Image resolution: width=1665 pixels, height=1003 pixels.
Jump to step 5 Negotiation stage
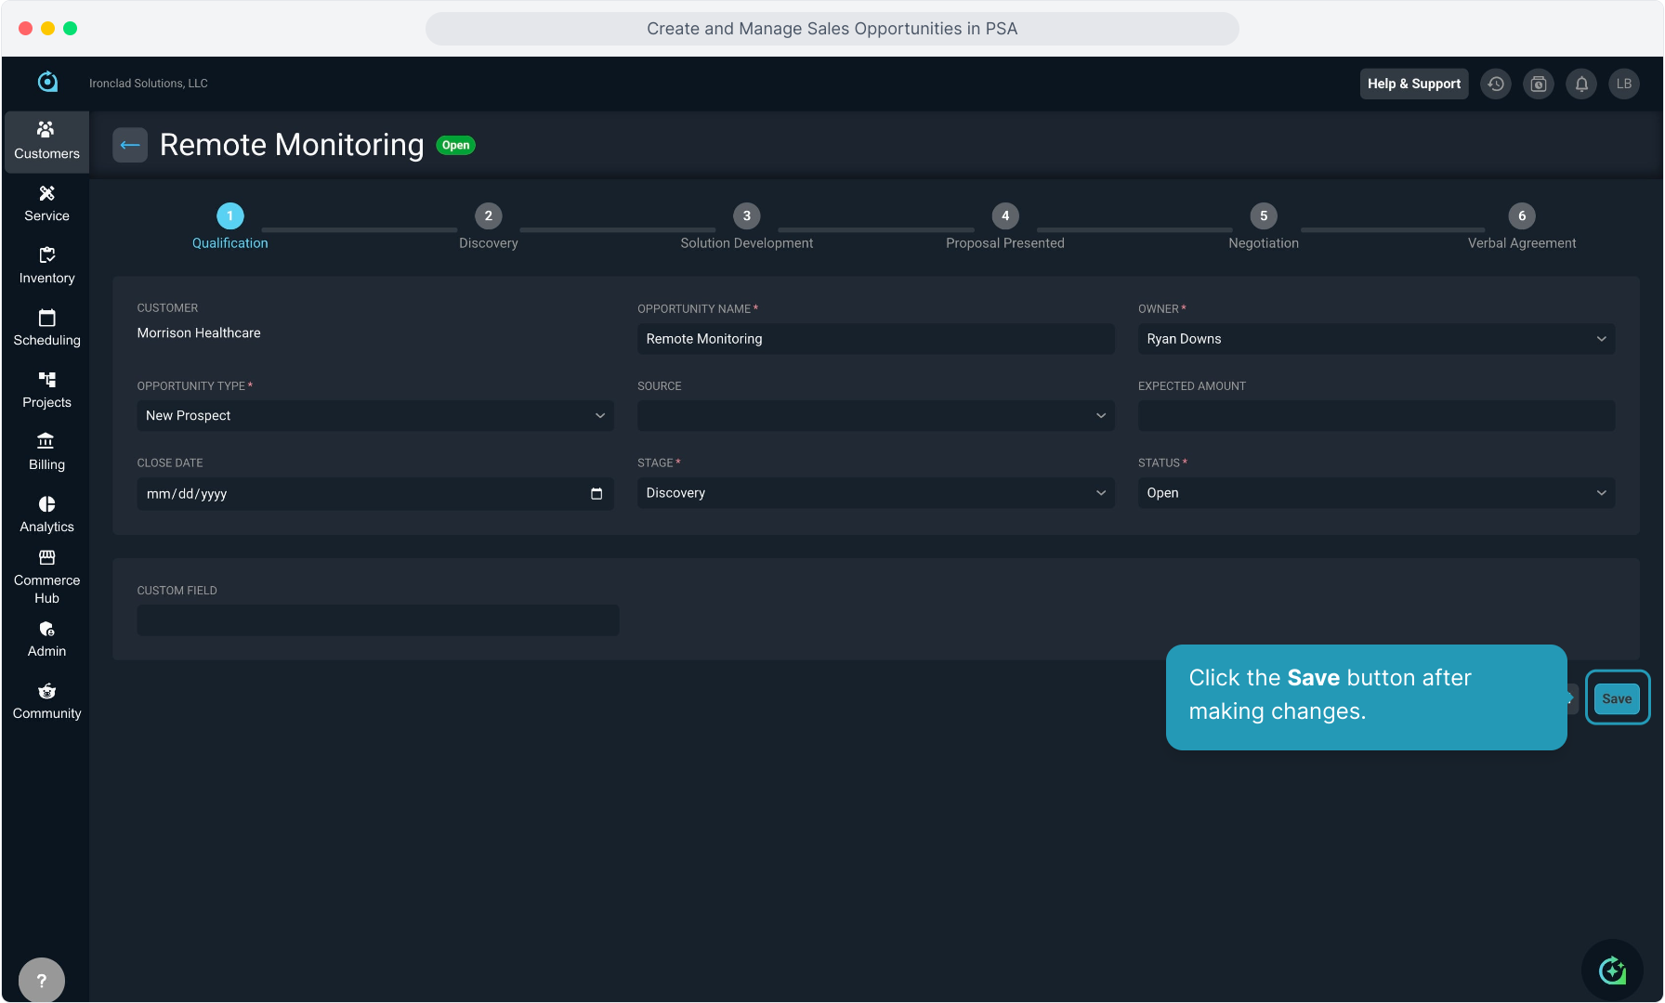[1263, 216]
